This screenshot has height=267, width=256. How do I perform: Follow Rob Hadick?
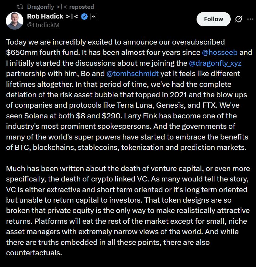pyautogui.click(x=213, y=19)
